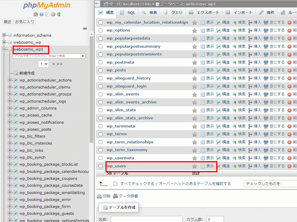Click the browse icon for wp_users row
The image size is (297, 222).
click(203, 166)
